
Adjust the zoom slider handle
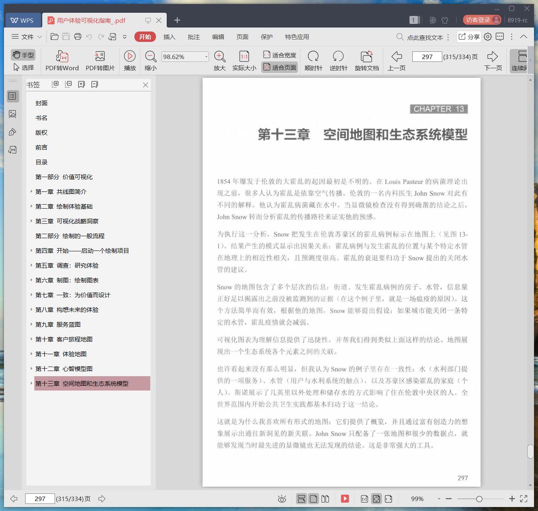pyautogui.click(x=479, y=499)
